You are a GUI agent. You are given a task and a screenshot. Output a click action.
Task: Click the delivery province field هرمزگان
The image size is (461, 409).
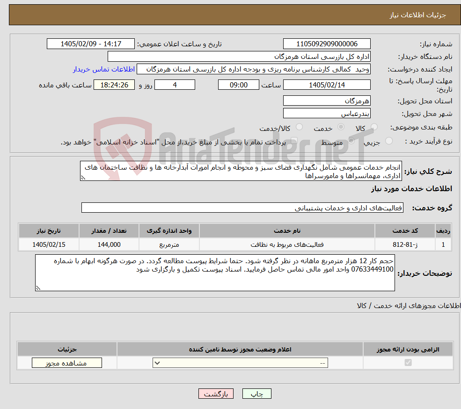(x=327, y=100)
